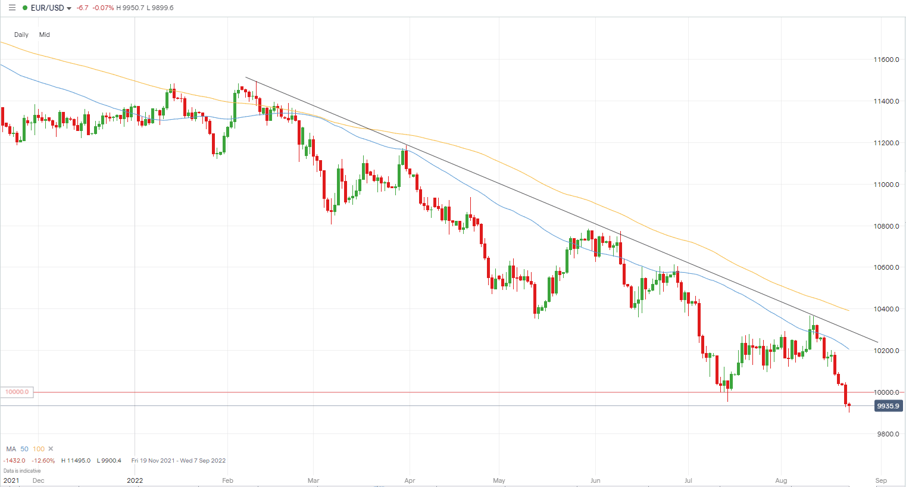Click the -12.60% range percentage
Screen dimensions: 906x487
tap(43, 461)
